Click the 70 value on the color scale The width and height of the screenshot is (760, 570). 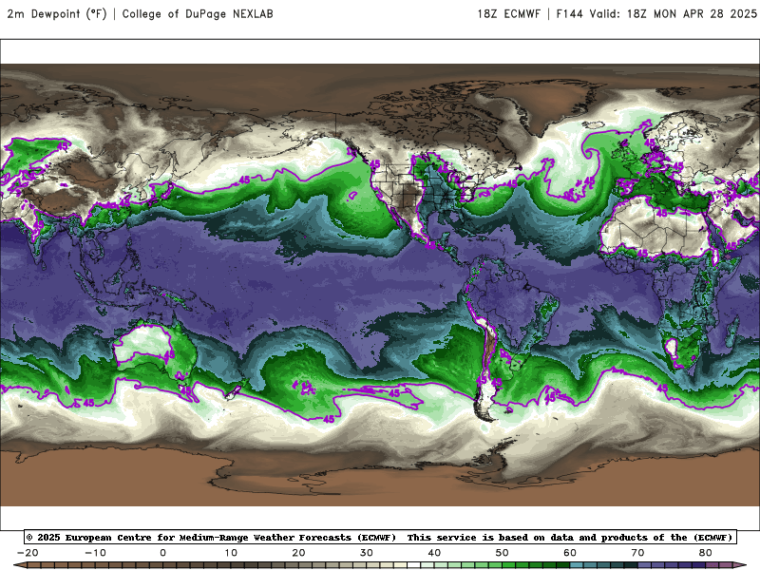pos(637,553)
